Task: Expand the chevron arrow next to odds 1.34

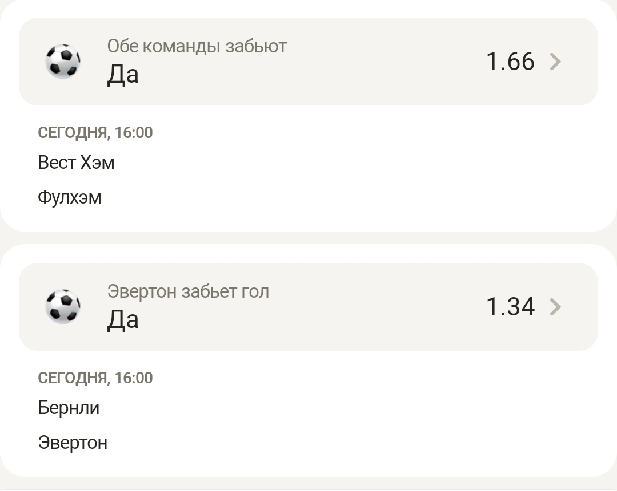Action: (555, 307)
